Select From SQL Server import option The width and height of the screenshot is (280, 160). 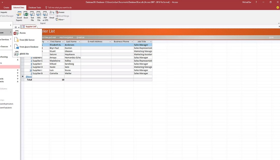point(27,40)
